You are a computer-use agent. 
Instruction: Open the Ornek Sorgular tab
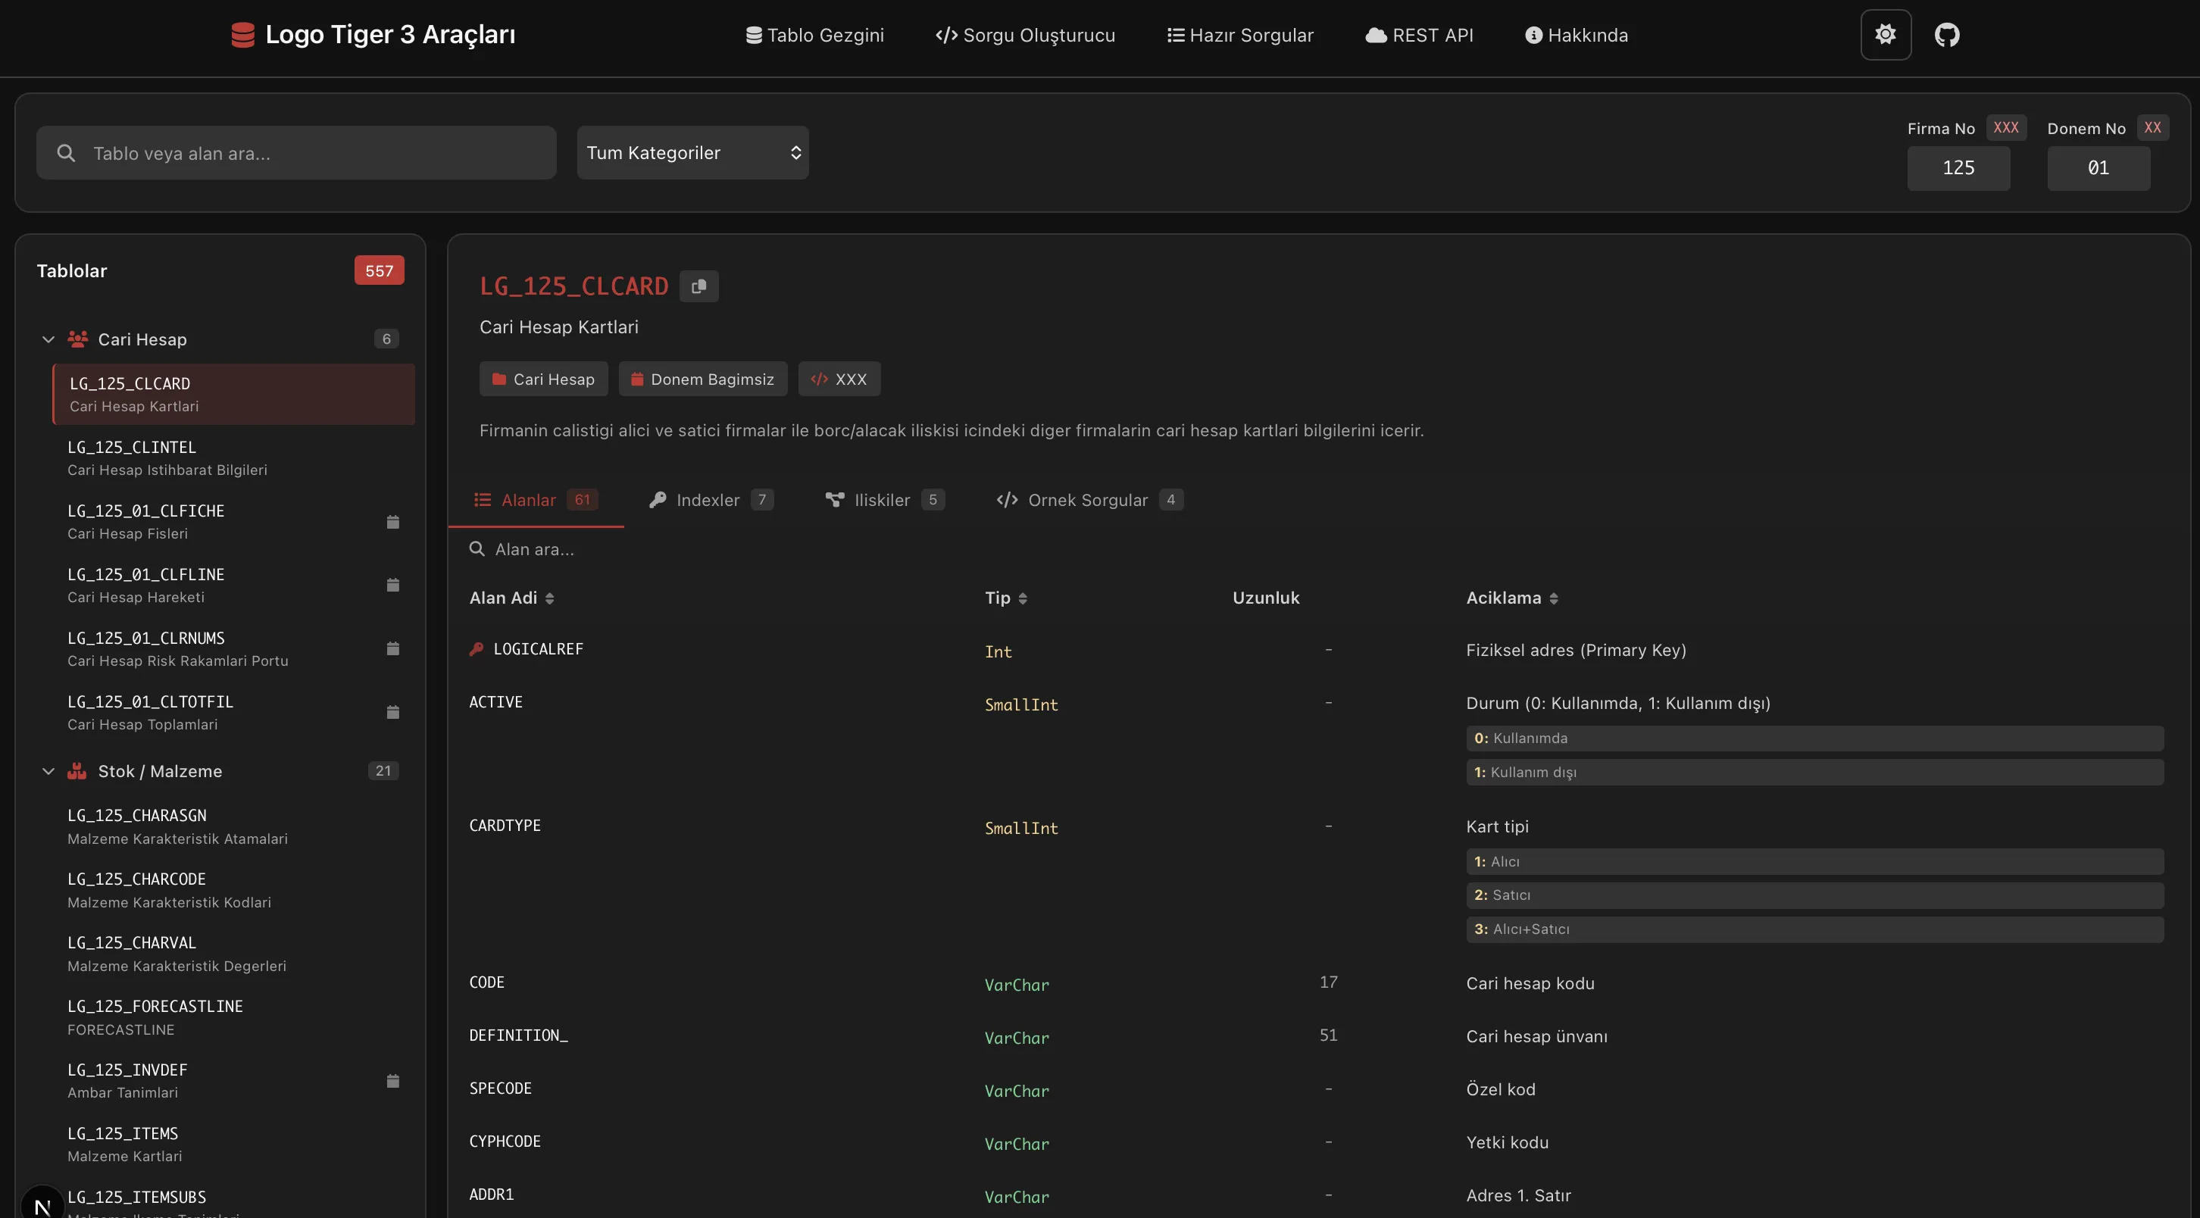1087,500
